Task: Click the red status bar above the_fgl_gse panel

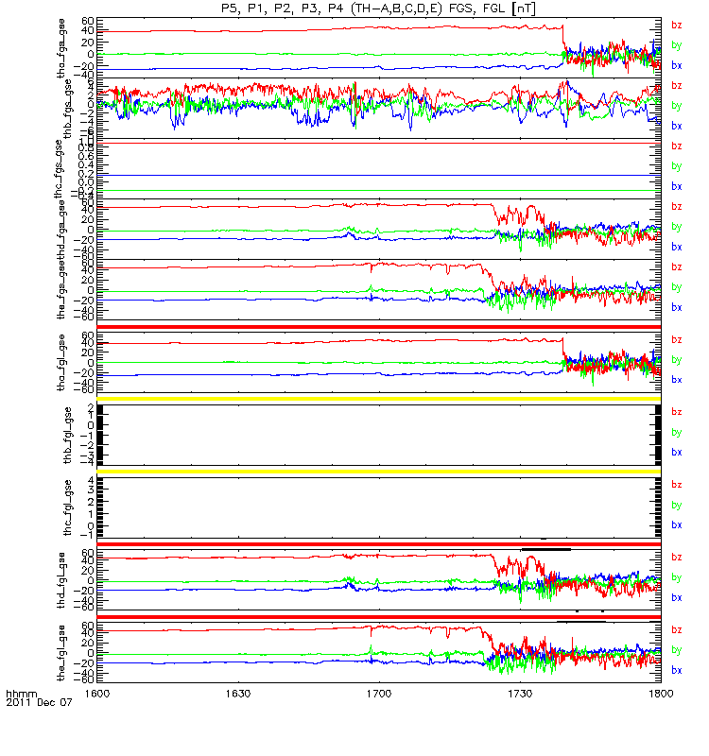Action: (379, 617)
